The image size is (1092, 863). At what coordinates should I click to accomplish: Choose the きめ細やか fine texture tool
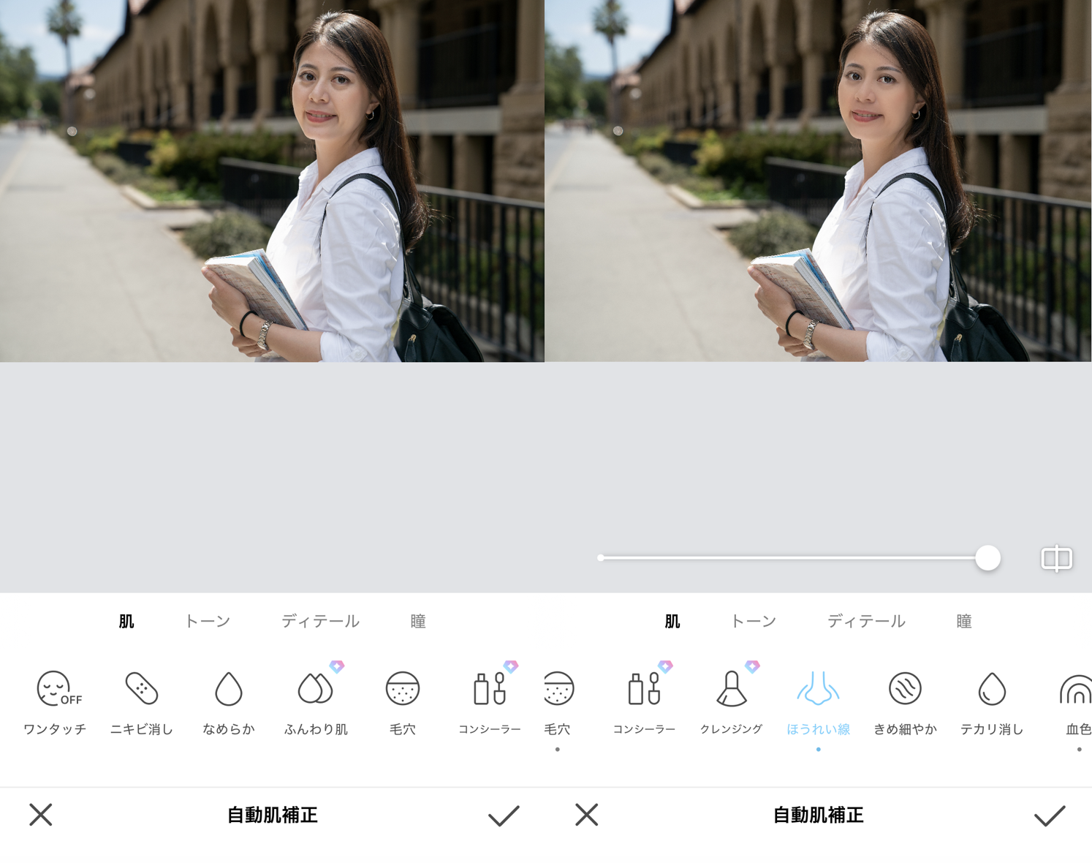(x=905, y=689)
